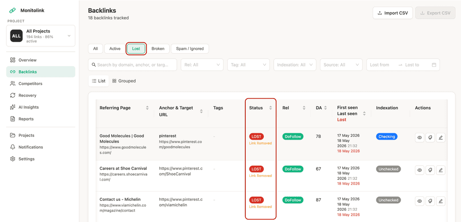Tag the Michelin backlink
461x222 pixels.
point(430,201)
